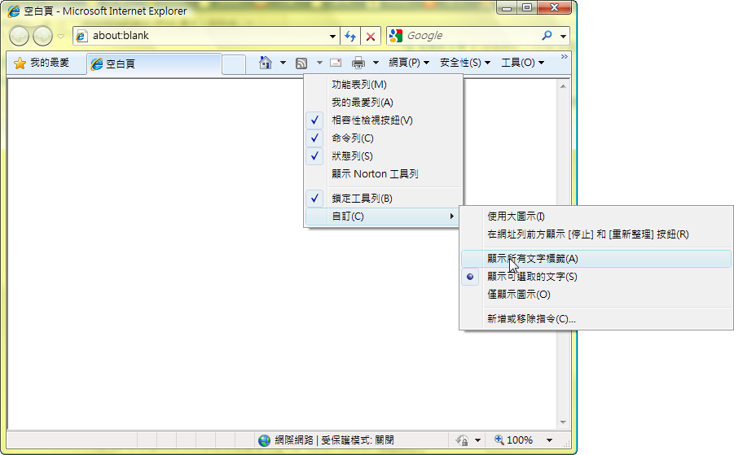Select 在網址列前方顯示 [停止] 和 [重新整理] 按鈕(R)
Viewport: 734px width, 455px height.
(x=596, y=234)
